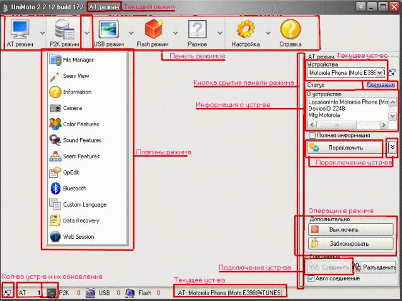Click the USB camera icon in status bar
This screenshot has width=402, height=301.
pos(90,293)
